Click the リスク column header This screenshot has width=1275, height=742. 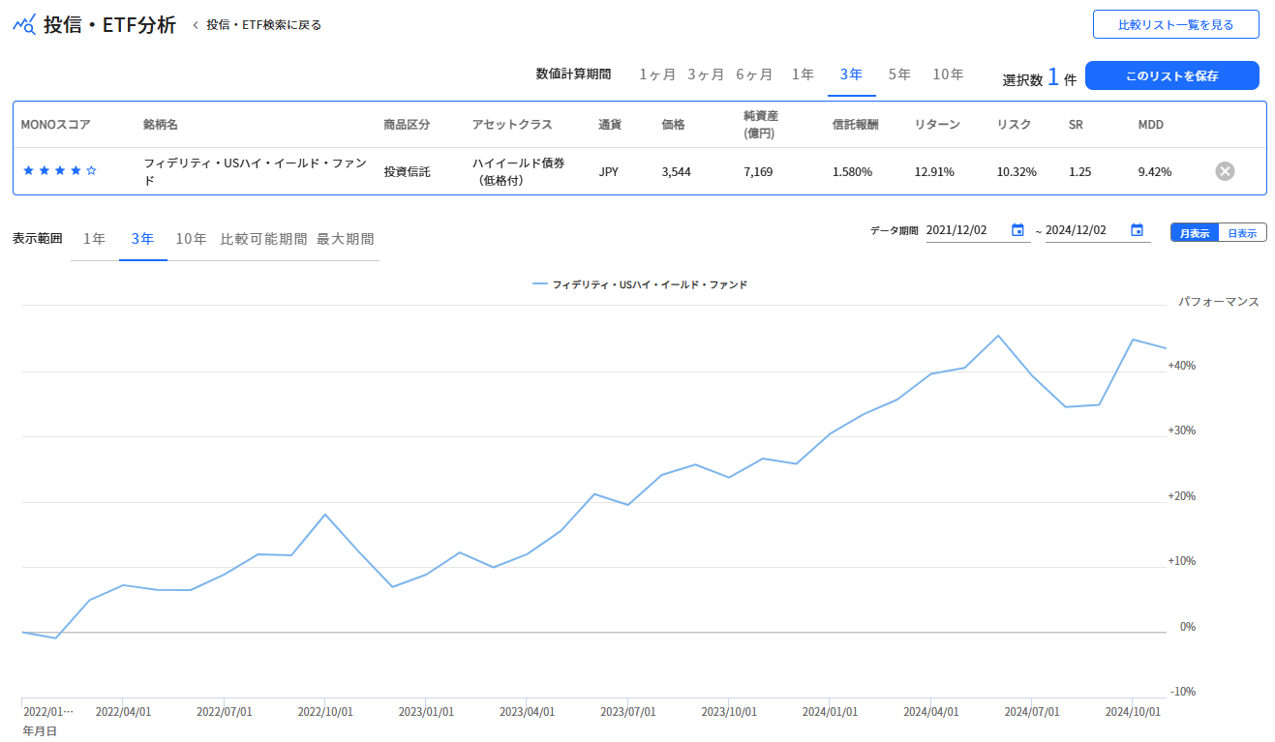pos(1014,125)
